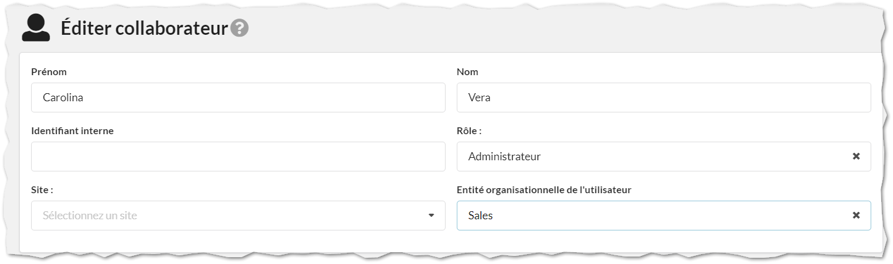Screen dimensions: 893x264
Task: Remove Sales entity using the X icon
Action: click(856, 216)
